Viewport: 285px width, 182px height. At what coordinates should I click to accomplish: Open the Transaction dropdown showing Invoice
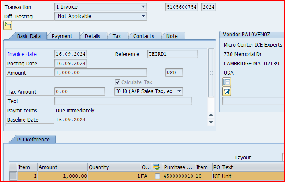143,7
